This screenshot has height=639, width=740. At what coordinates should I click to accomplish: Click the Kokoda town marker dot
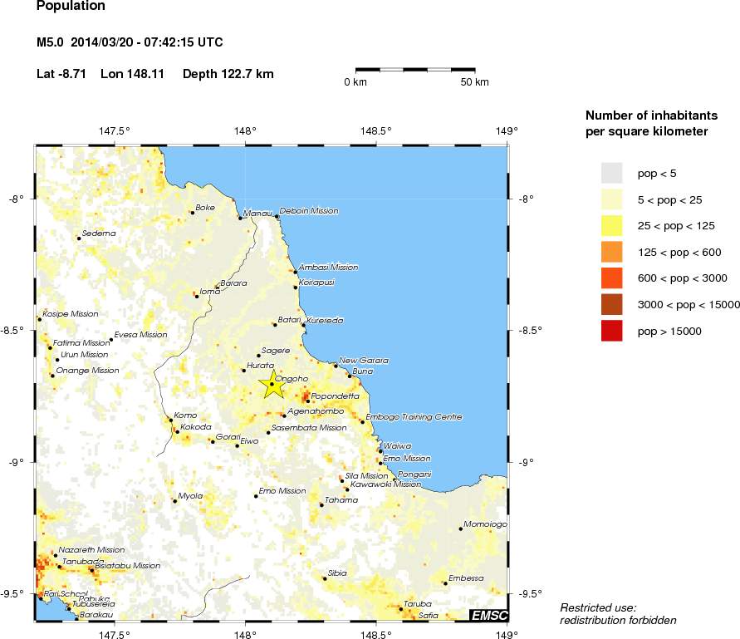click(177, 432)
